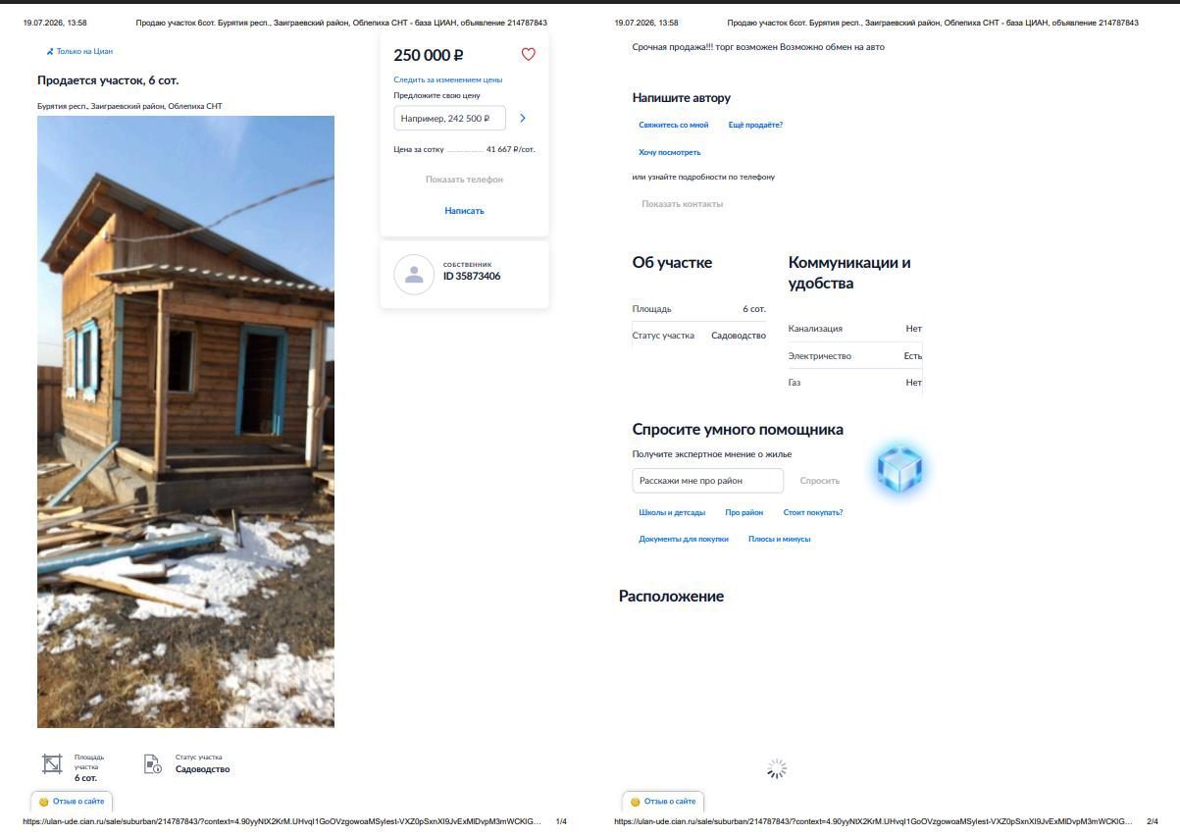This screenshot has width=1180, height=837.
Task: Click Продается участок, 6 сот. heading
Action: click(x=108, y=80)
